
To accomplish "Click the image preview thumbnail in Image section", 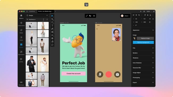I will click(x=134, y=38).
